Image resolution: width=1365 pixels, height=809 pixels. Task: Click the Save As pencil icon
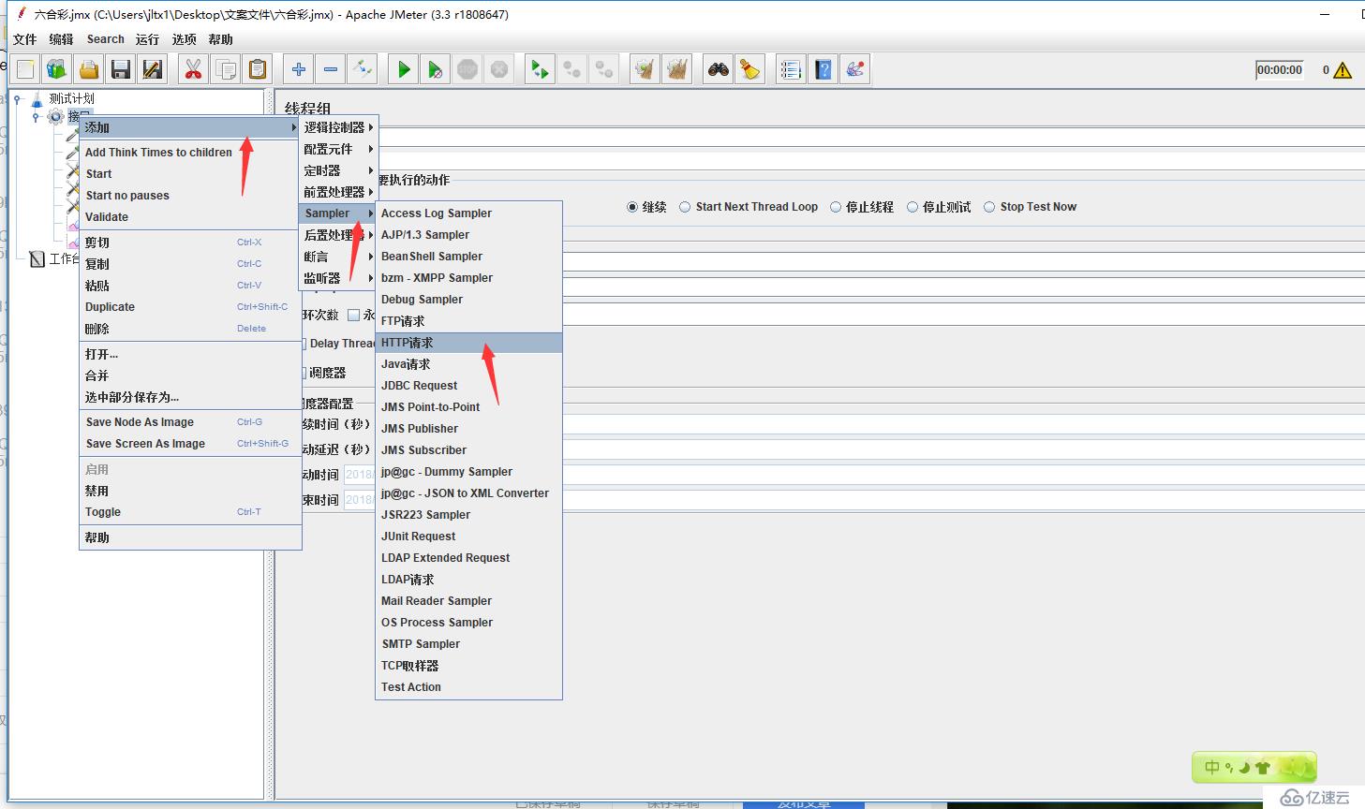(153, 69)
